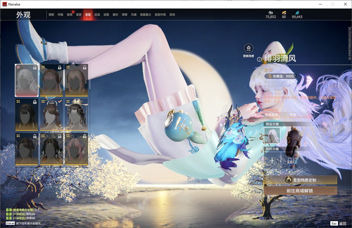Click the channel icon beside the ':111' chat message

tap(9, 210)
